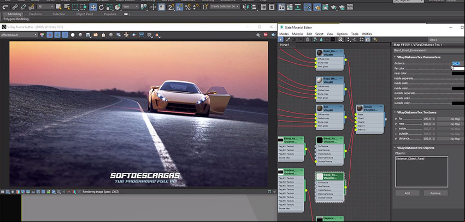465x222 pixels.
Task: Click the Add button under Objects list
Action: point(407,193)
